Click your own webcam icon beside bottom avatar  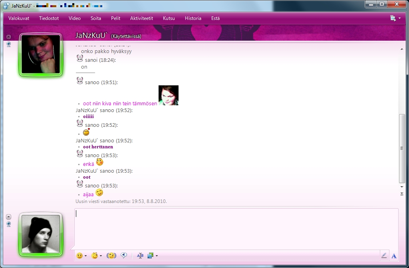[9, 224]
